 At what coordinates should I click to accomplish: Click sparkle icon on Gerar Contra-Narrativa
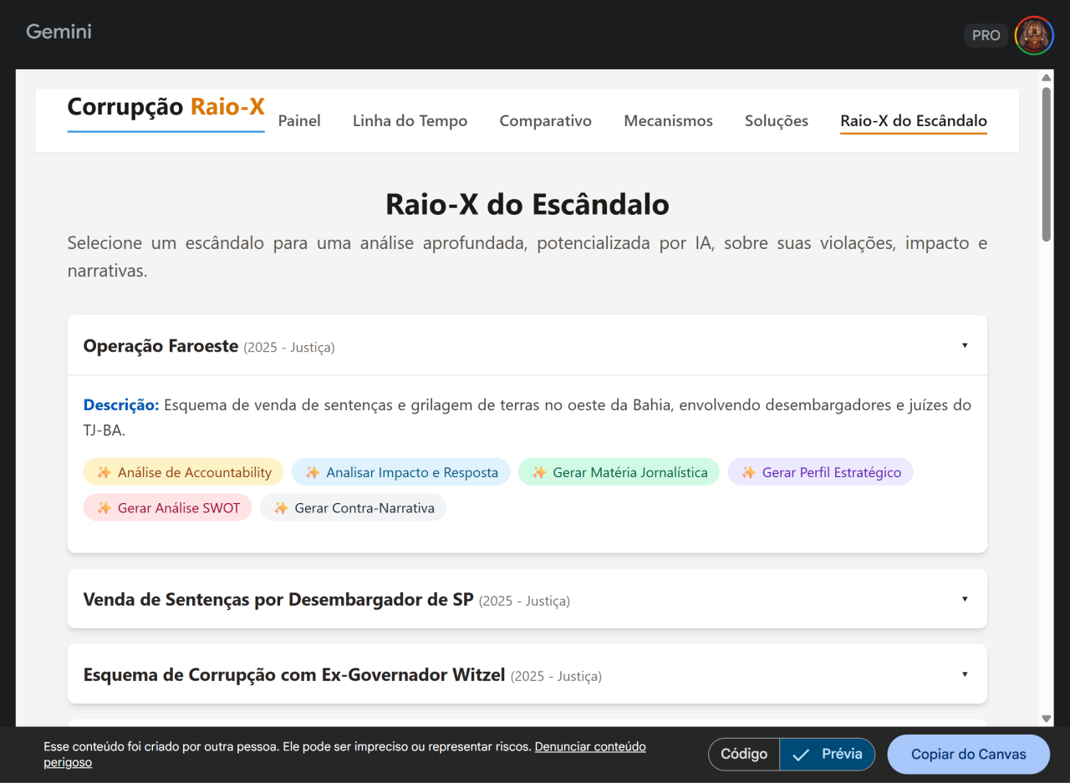click(x=281, y=508)
